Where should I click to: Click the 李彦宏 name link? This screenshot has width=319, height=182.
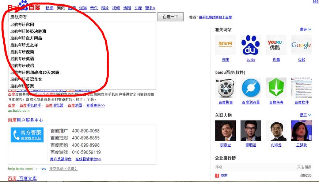point(225,145)
